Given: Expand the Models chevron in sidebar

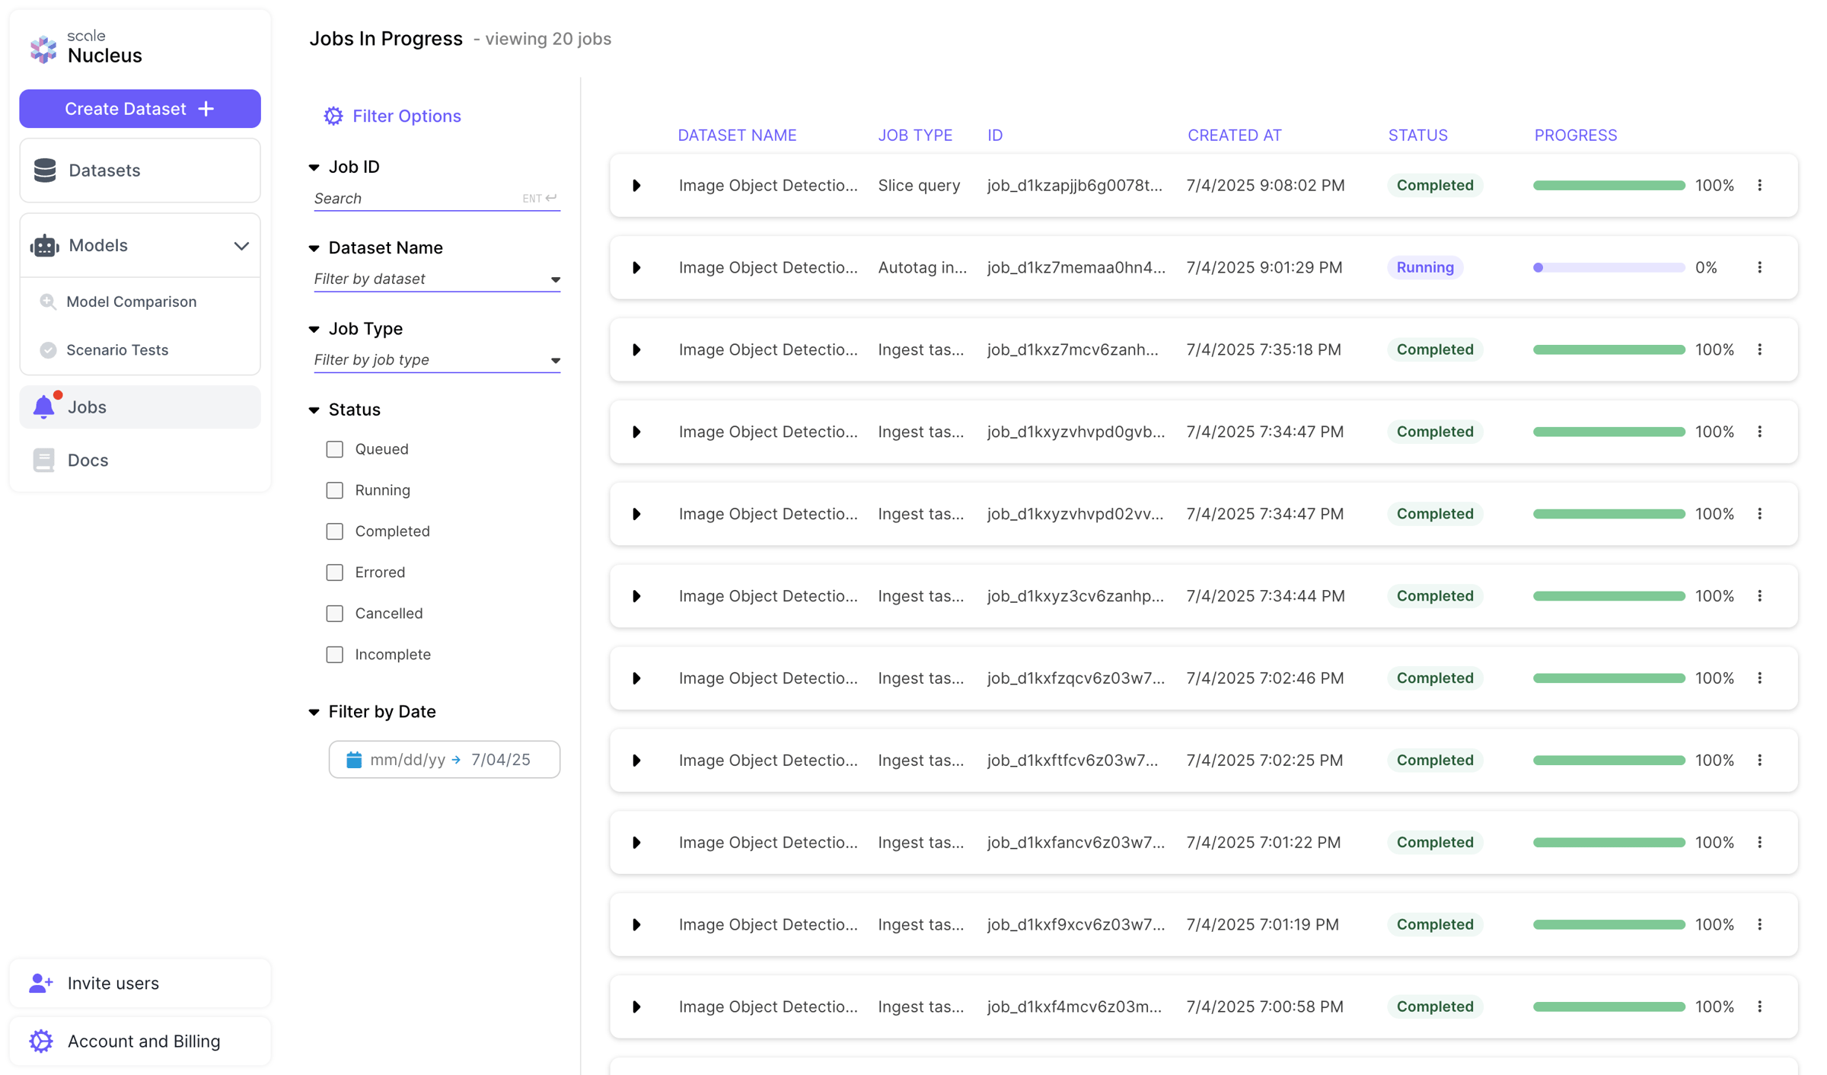Looking at the screenshot, I should click(x=241, y=246).
